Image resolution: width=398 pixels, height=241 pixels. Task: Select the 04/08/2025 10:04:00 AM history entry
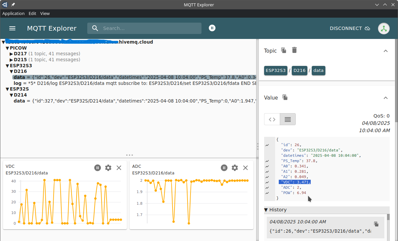pos(325,227)
